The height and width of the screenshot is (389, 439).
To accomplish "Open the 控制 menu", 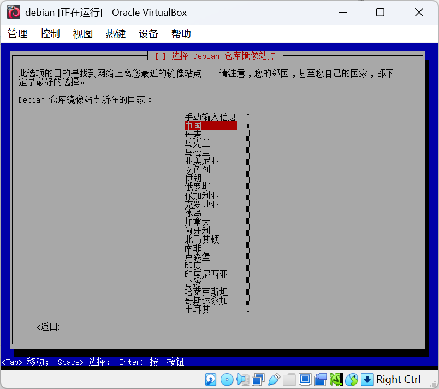I will (50, 34).
